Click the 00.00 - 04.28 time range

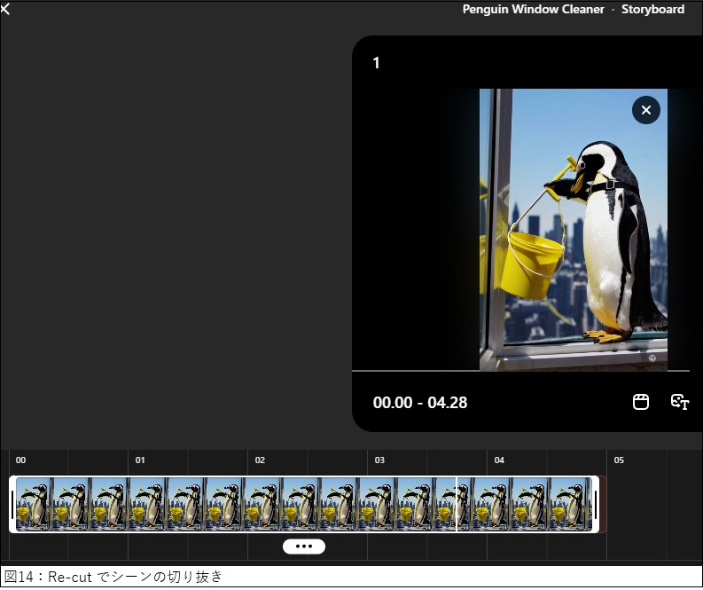420,403
